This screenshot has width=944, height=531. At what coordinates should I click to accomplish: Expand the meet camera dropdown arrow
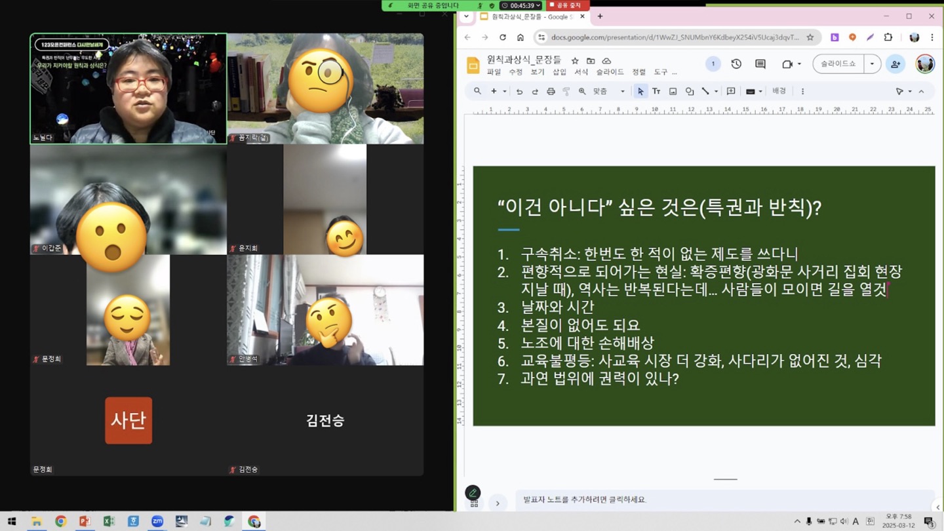tap(799, 64)
